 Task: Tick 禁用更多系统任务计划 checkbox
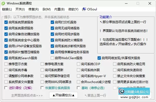click(115, 82)
